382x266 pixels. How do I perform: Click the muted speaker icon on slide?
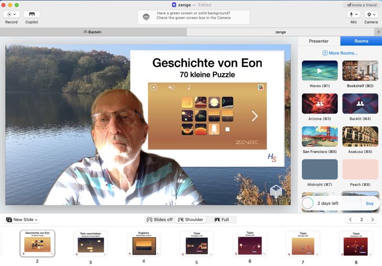(x=171, y=87)
